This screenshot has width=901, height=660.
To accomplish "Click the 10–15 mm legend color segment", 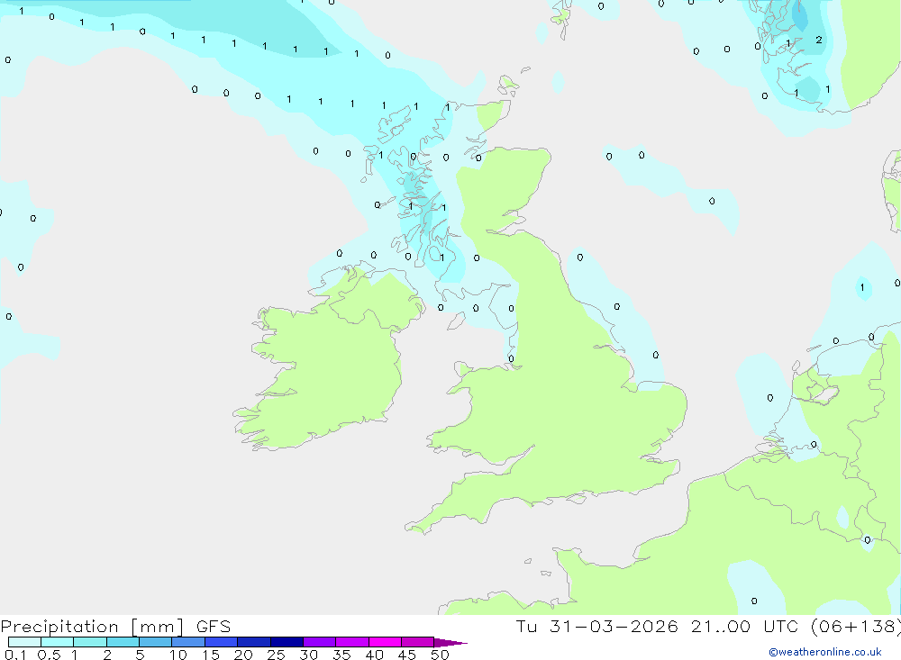I will (x=188, y=642).
